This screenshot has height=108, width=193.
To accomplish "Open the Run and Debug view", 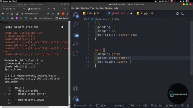I will coord(75,44).
